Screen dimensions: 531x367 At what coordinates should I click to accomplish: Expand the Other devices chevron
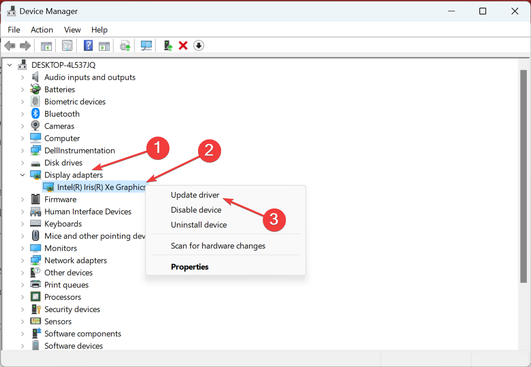coord(22,273)
